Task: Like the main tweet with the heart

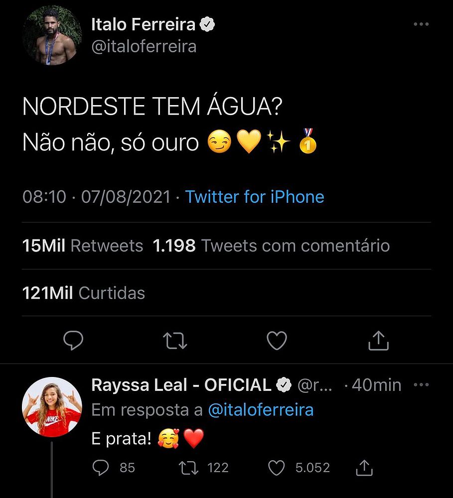Action: [x=277, y=341]
